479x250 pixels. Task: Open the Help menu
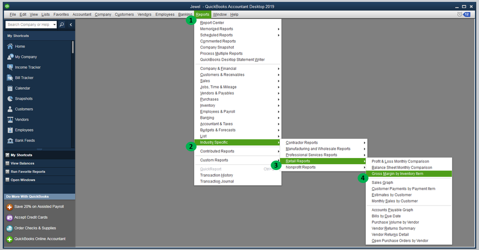(234, 14)
